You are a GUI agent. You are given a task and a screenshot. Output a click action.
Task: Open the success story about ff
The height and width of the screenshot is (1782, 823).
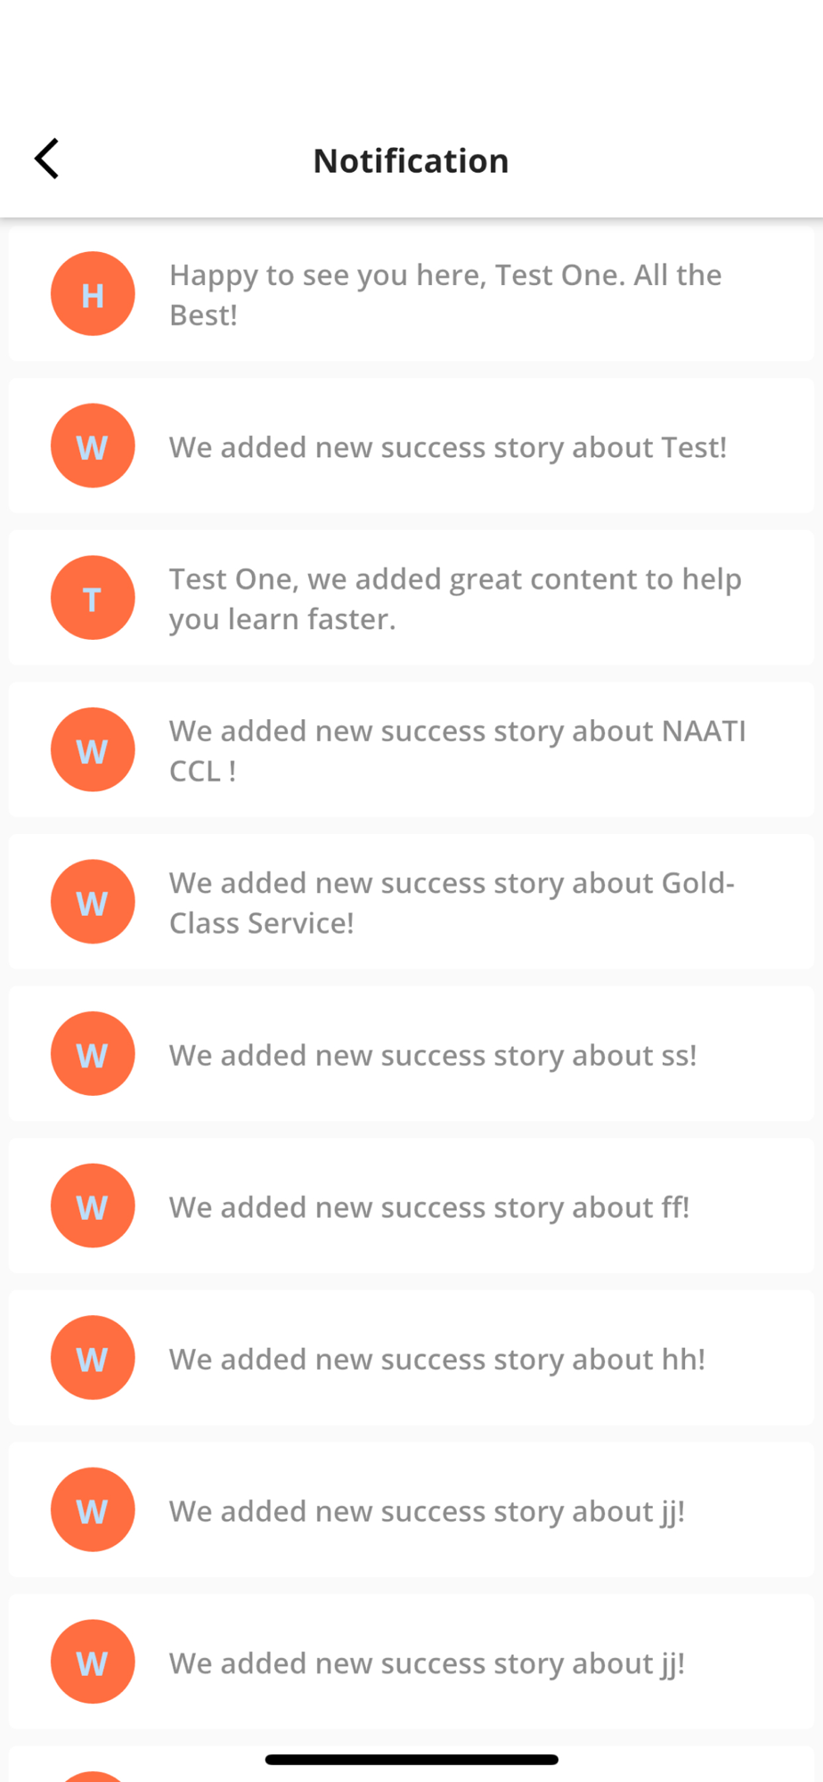(411, 1206)
